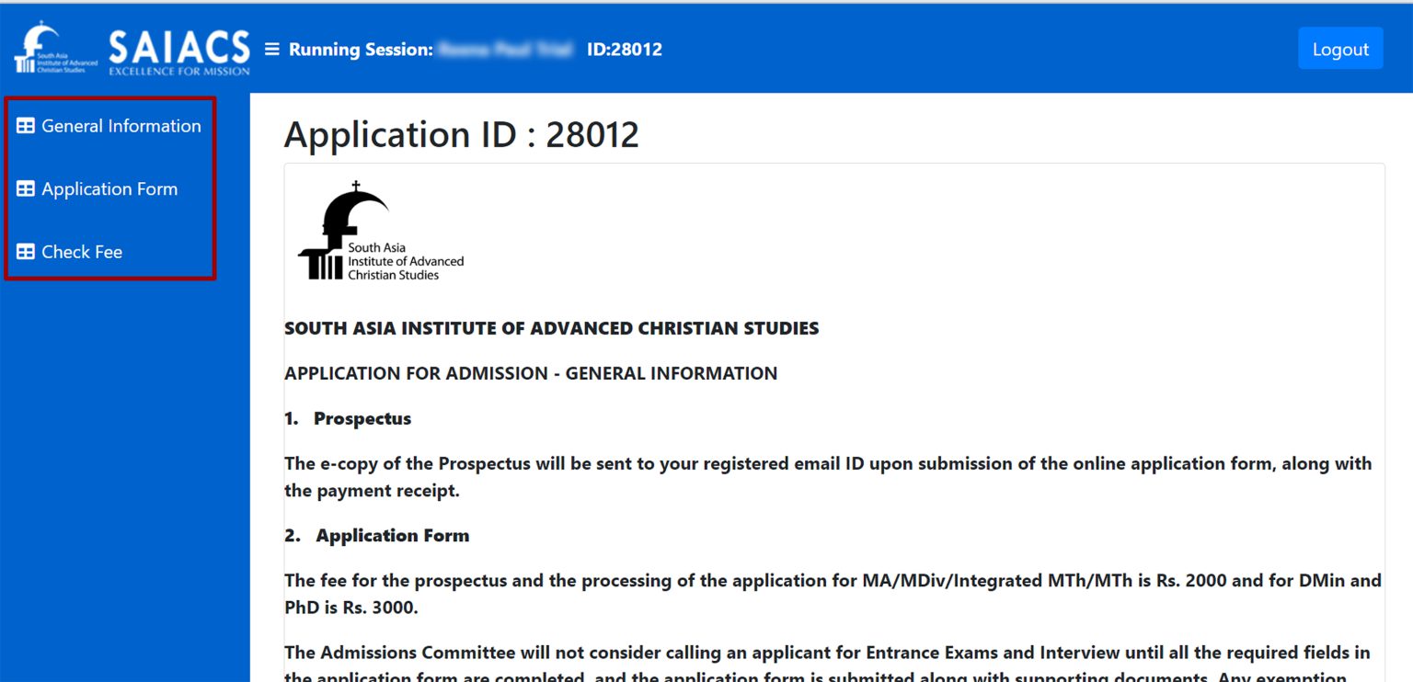Click the EXCELLENCE FOR MISSION tagline
This screenshot has width=1413, height=682.
178,67
